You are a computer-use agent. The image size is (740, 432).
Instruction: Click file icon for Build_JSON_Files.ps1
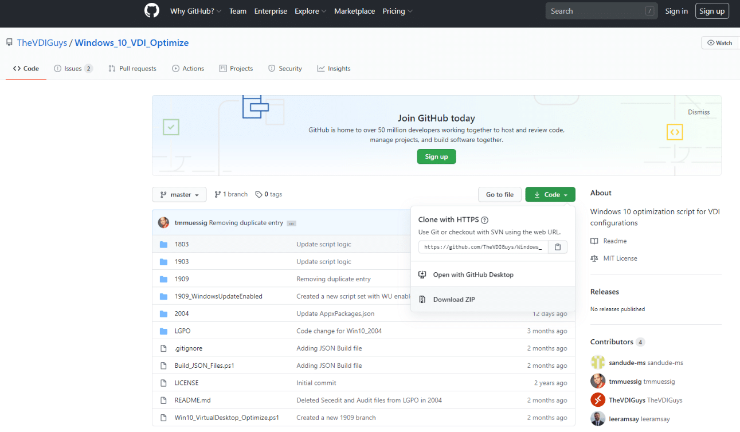point(163,366)
